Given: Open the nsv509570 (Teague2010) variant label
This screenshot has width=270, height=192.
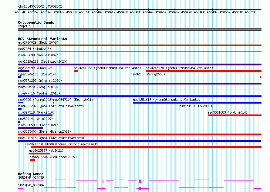Looking at the screenshot, I should pyautogui.click(x=38, y=87).
